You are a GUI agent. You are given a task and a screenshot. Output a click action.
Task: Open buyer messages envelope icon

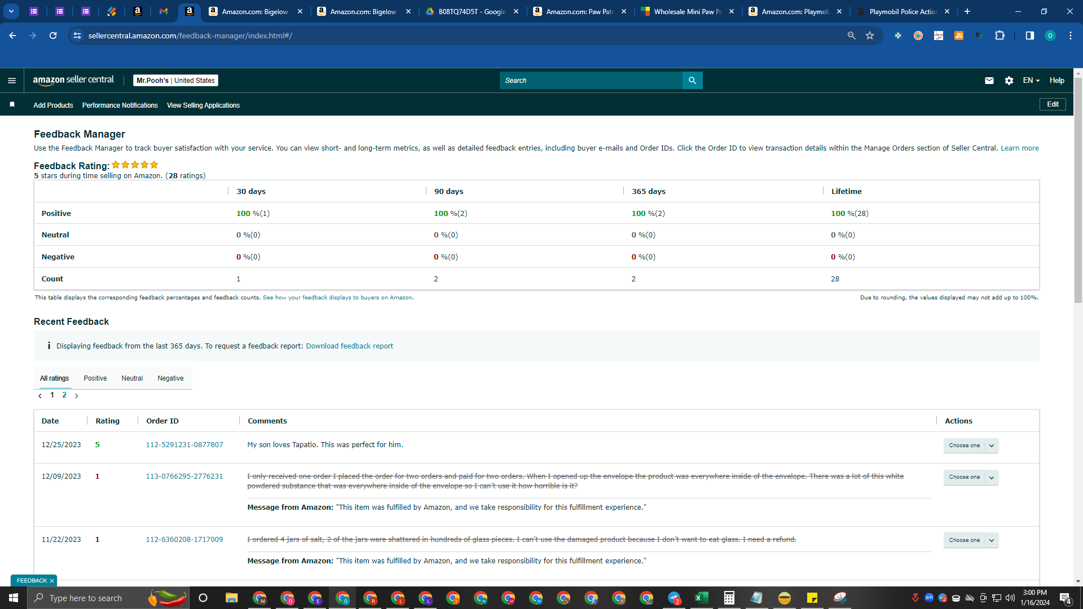click(989, 81)
